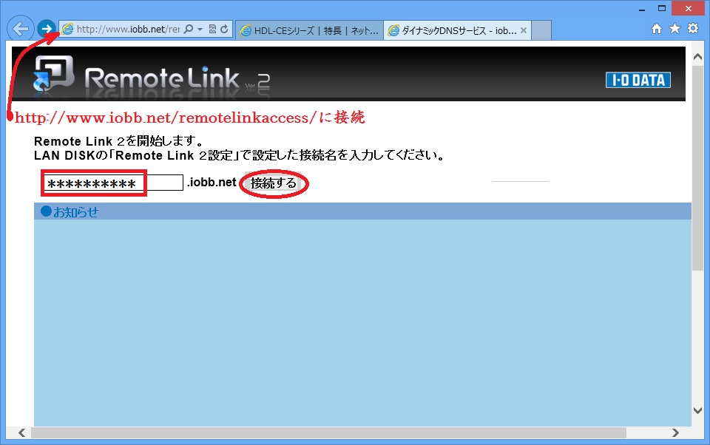Close the ダイナミックDNSサービス tab

(524, 30)
